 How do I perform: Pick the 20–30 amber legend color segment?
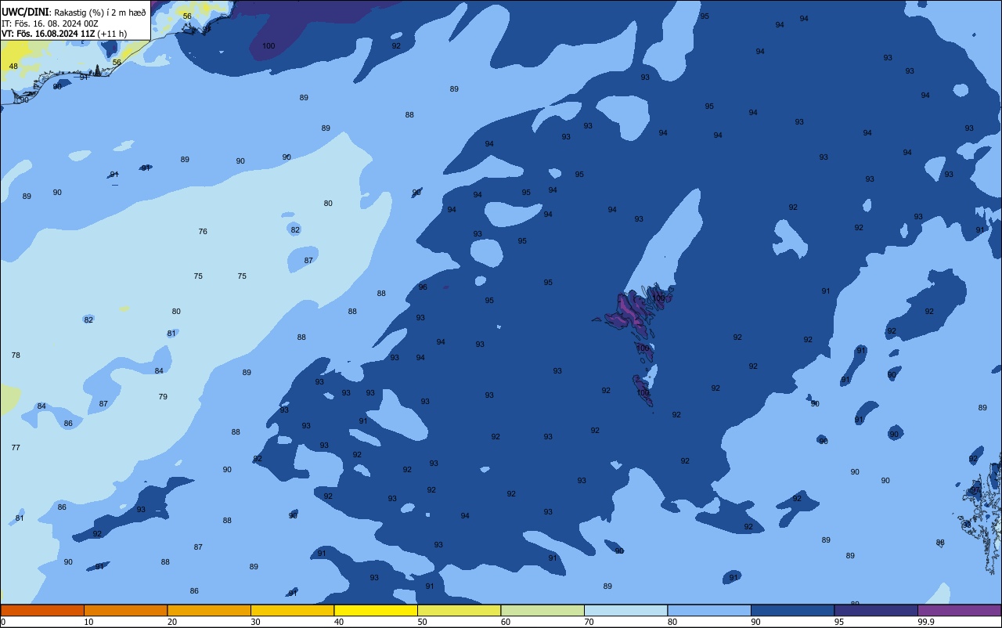point(209,610)
